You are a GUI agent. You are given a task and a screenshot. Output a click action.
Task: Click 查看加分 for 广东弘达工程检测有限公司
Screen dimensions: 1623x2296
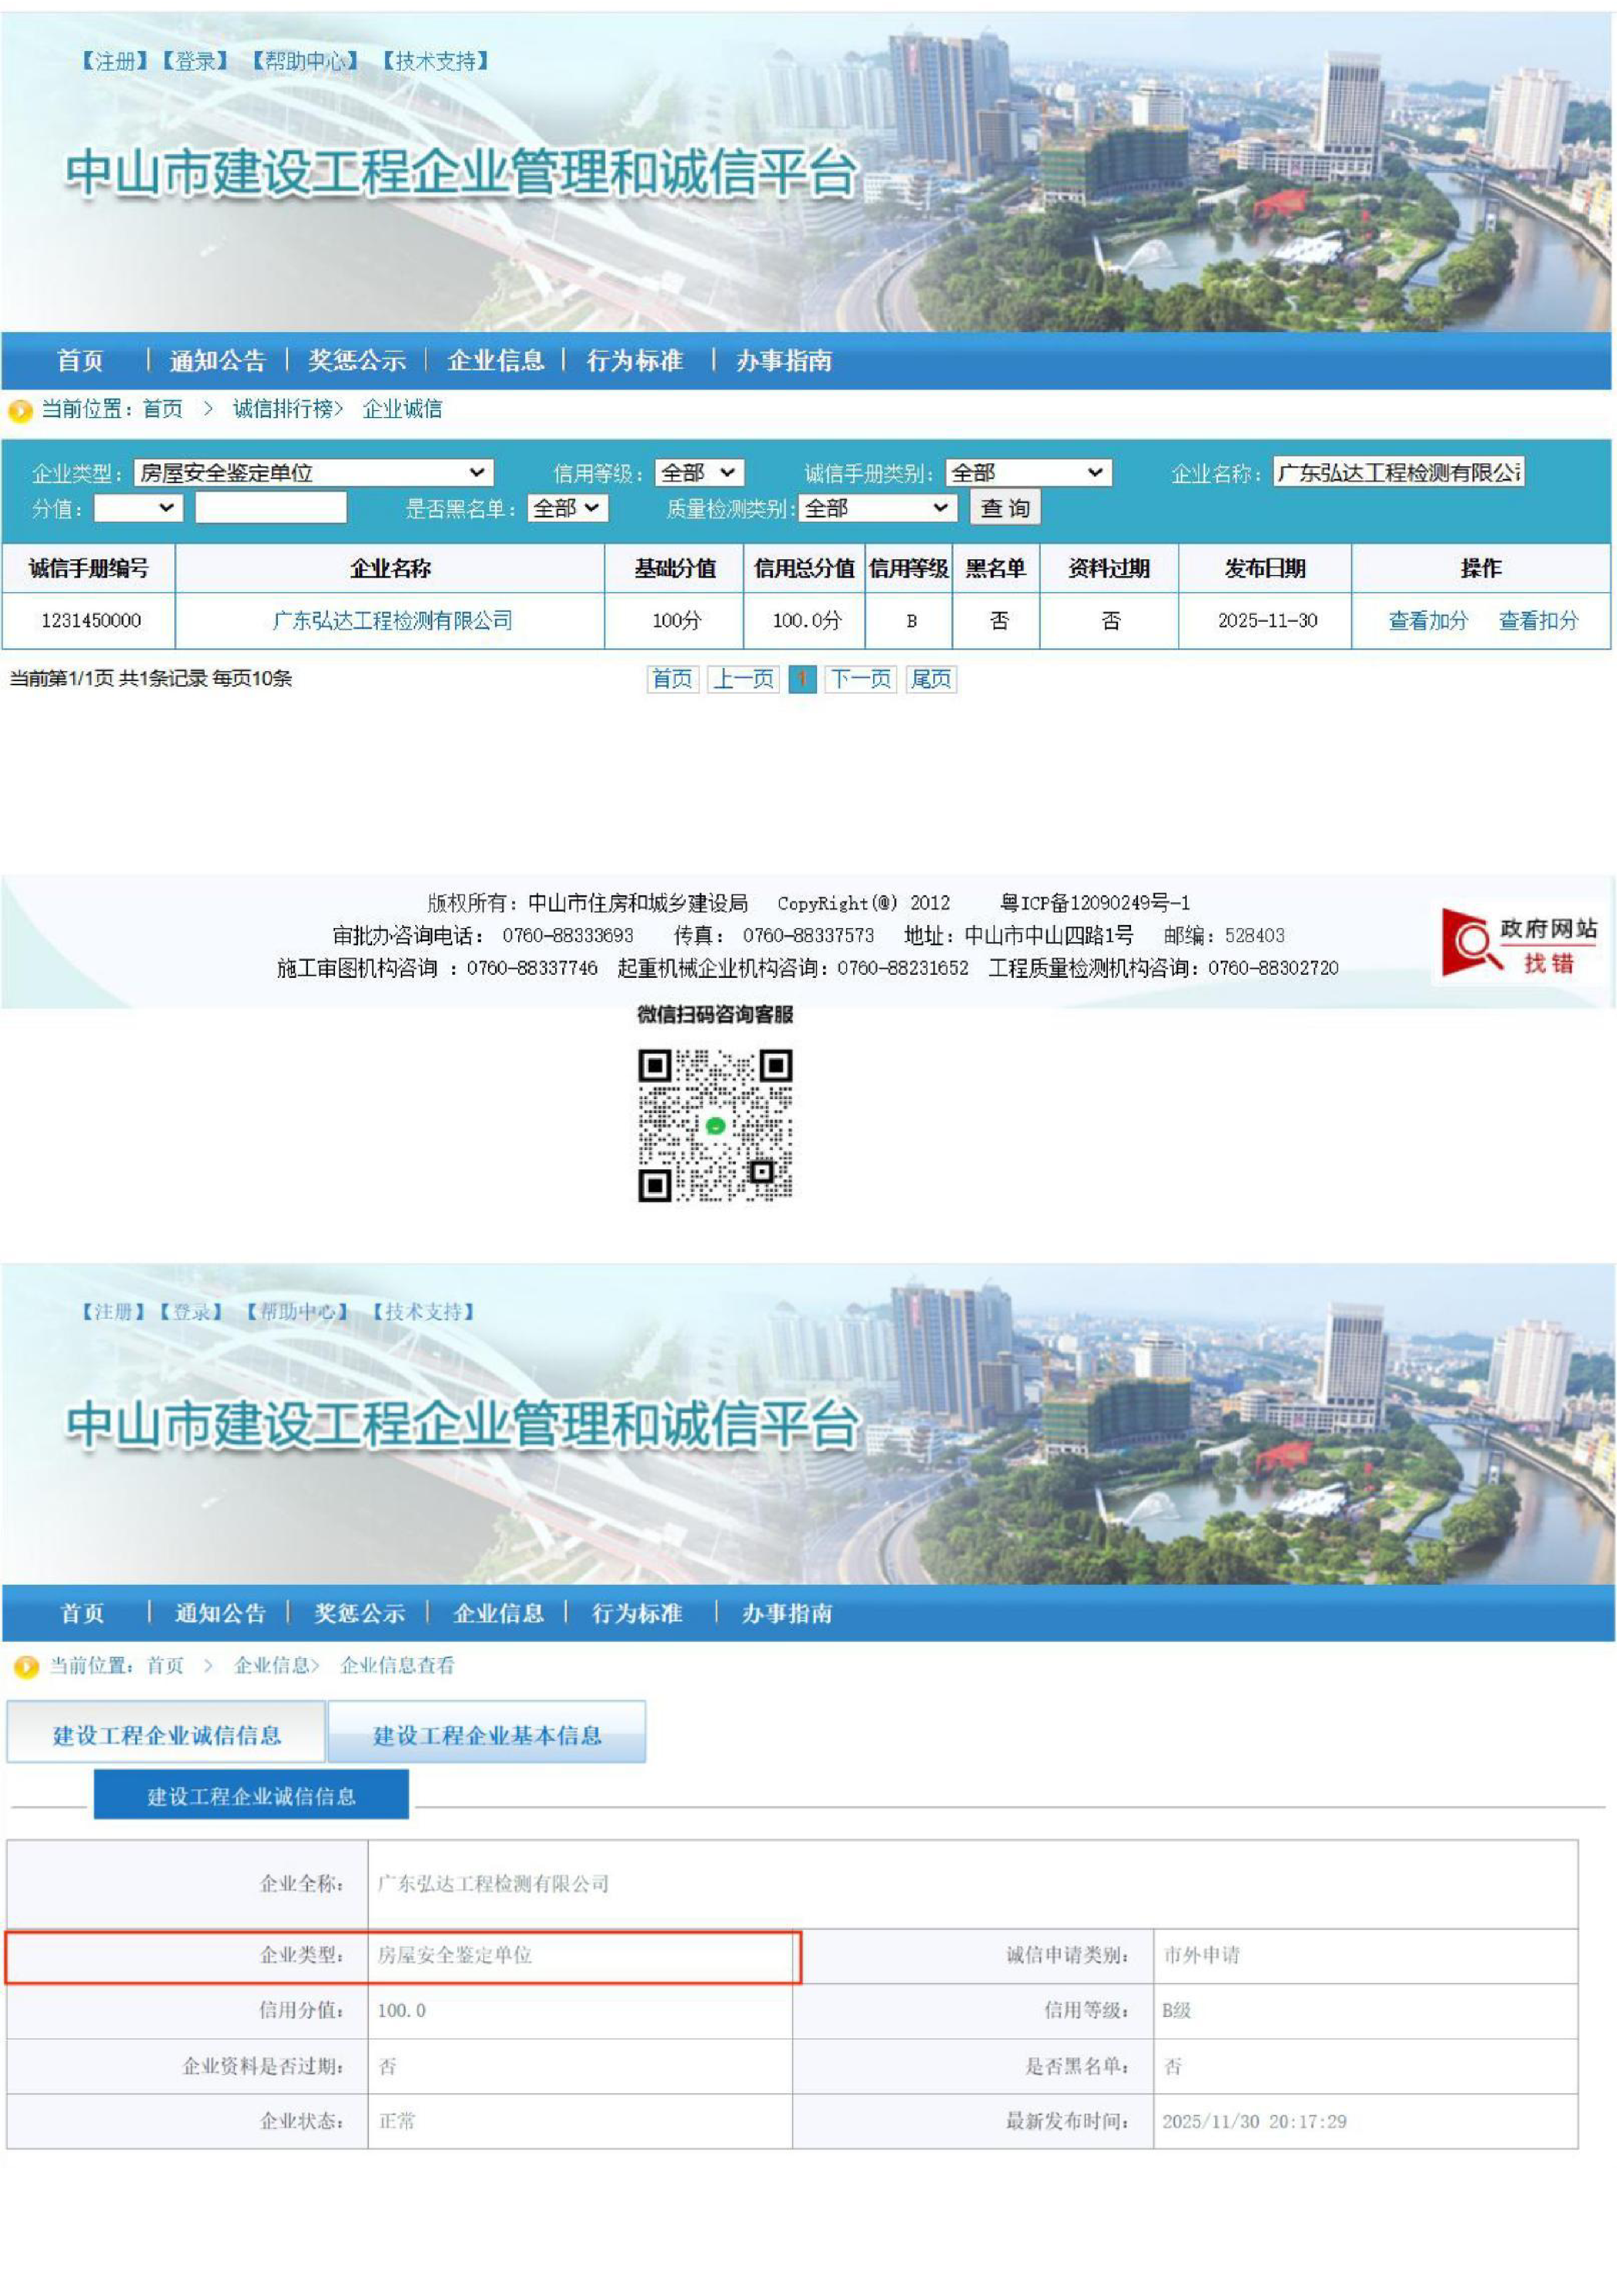pos(1428,621)
